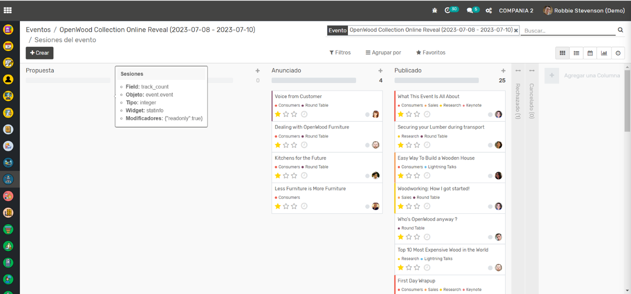Open the Filtros dropdown
This screenshot has height=294, width=631.
click(x=340, y=53)
